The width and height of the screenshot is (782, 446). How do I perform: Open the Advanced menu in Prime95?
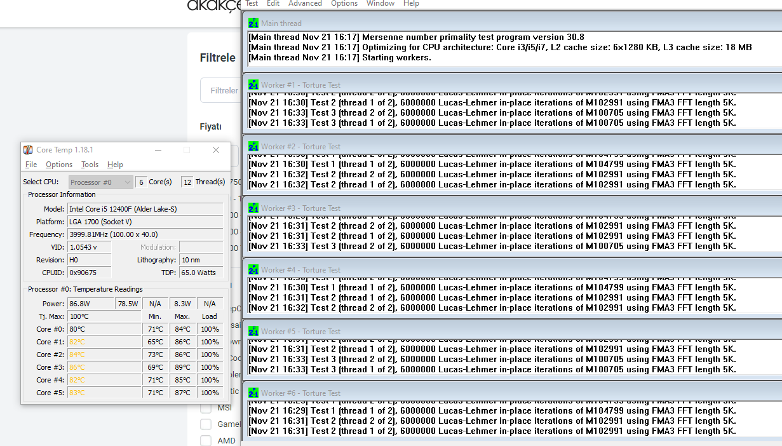305,3
